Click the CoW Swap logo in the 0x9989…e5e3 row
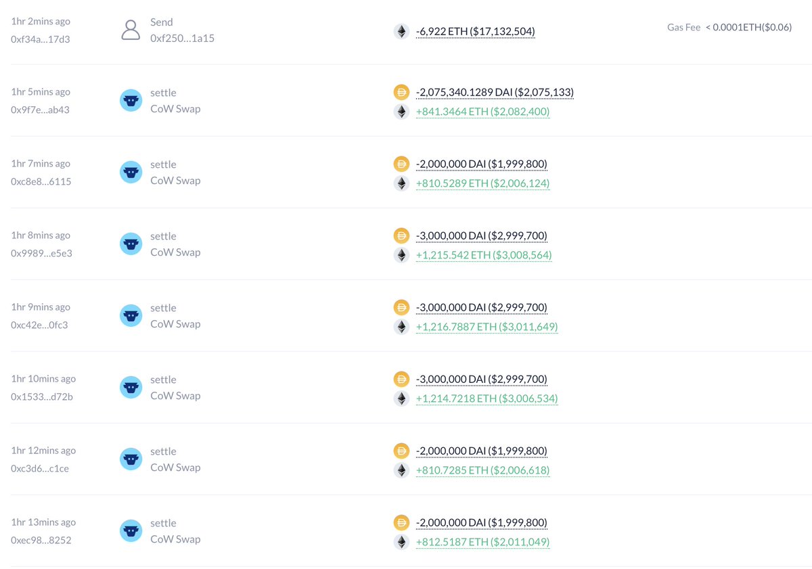This screenshot has width=812, height=569. (131, 244)
